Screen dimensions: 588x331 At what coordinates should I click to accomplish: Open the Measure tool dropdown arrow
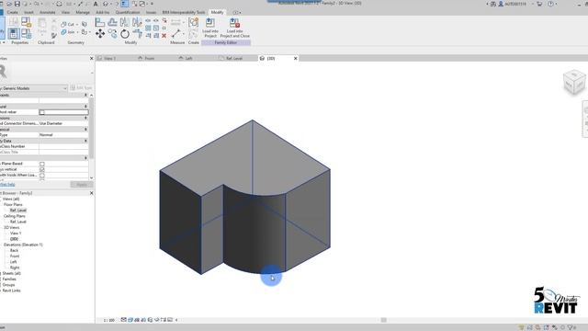pyautogui.click(x=184, y=34)
